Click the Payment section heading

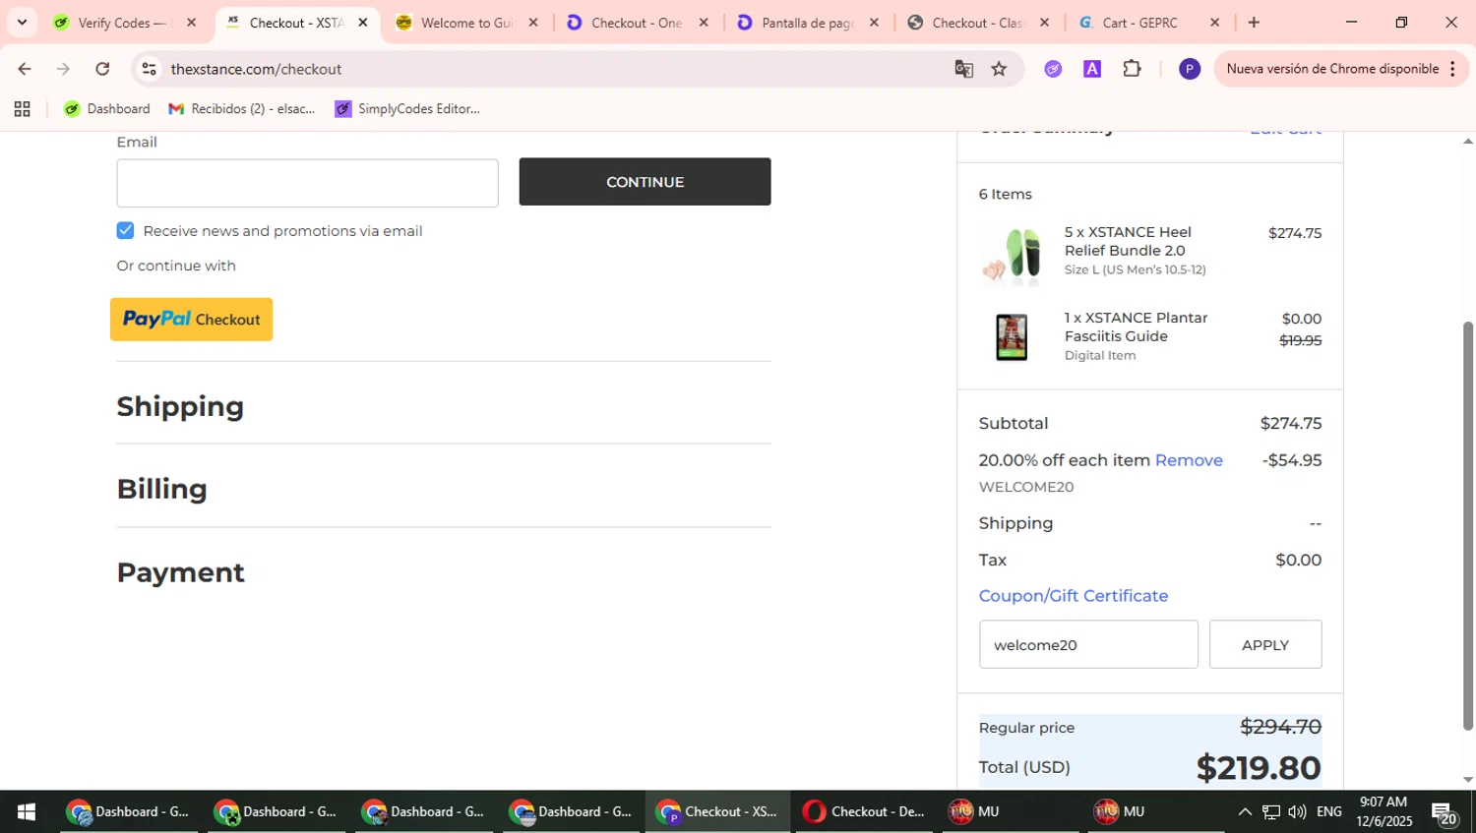click(180, 572)
